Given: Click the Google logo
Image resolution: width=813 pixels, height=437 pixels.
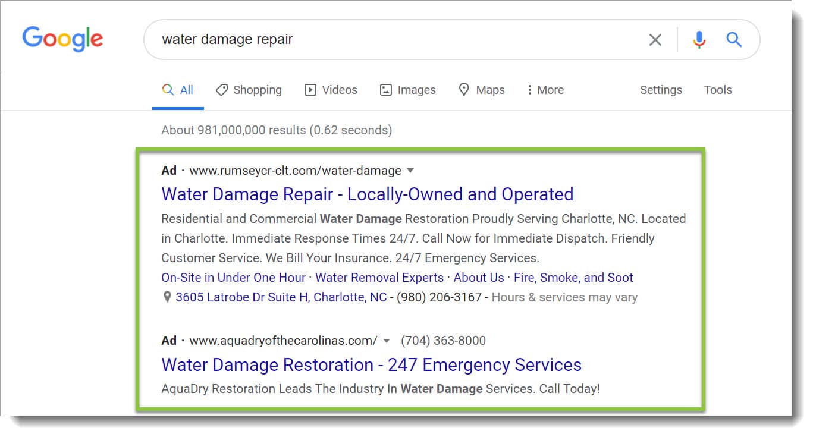Looking at the screenshot, I should point(62,39).
